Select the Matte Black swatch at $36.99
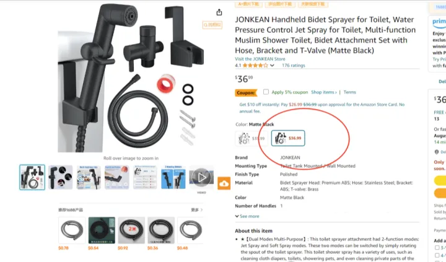 coord(288,138)
